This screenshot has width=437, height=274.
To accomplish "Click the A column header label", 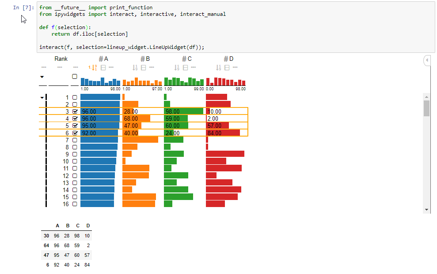I will [x=103, y=59].
